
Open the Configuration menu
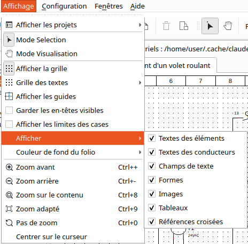[64, 6]
